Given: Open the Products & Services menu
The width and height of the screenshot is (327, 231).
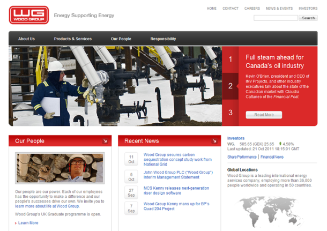Looking at the screenshot, I should point(73,39).
